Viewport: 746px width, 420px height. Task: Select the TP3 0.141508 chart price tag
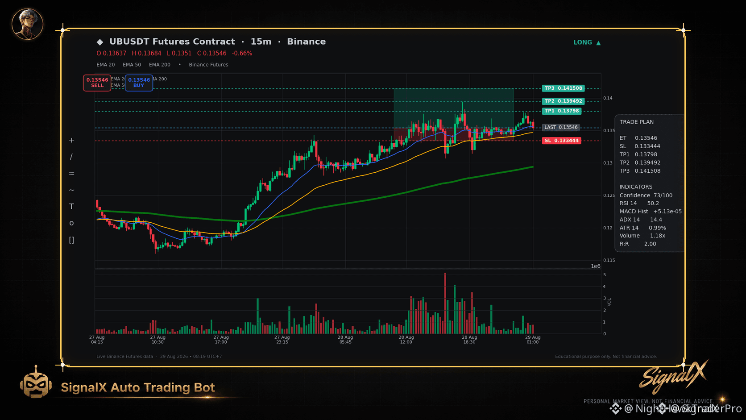coord(564,88)
